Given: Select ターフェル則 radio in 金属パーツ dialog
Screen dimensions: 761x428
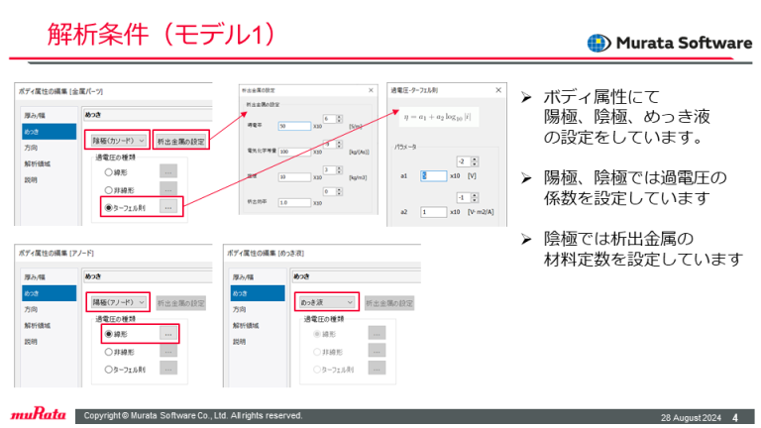Looking at the screenshot, I should click(x=109, y=207).
